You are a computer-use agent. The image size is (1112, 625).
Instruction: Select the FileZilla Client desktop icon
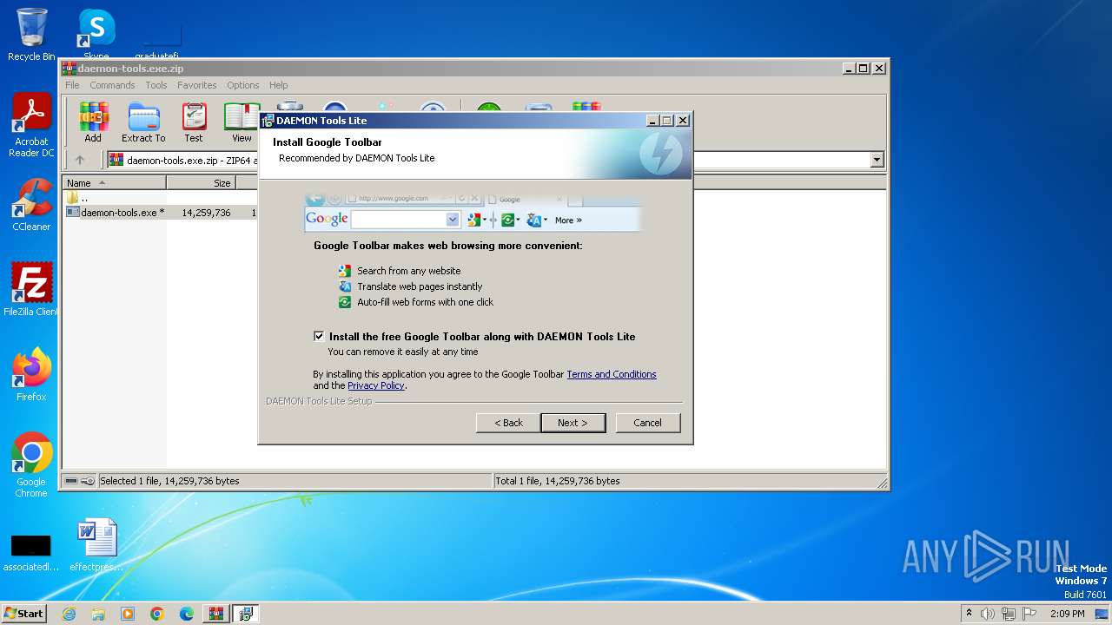(31, 289)
